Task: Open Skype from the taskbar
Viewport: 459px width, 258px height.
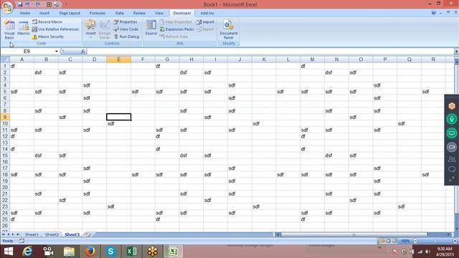Action: coord(110,252)
